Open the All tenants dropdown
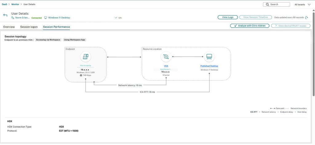Screen dimensions: 315x145 click(x=303, y=5)
